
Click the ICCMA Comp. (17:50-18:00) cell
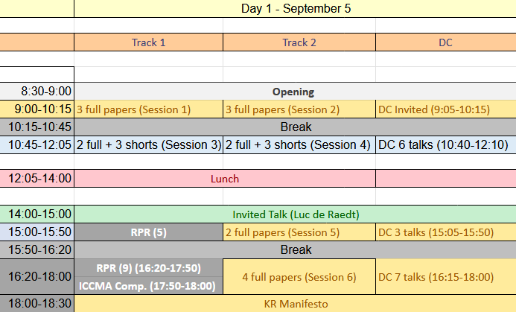[x=148, y=286]
